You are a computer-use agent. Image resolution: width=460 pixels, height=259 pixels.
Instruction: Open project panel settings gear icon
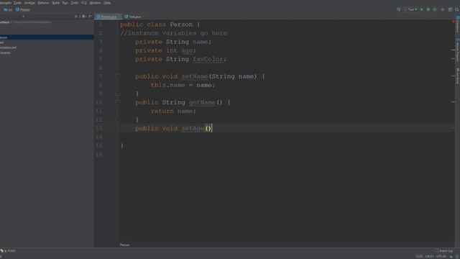pyautogui.click(x=83, y=17)
